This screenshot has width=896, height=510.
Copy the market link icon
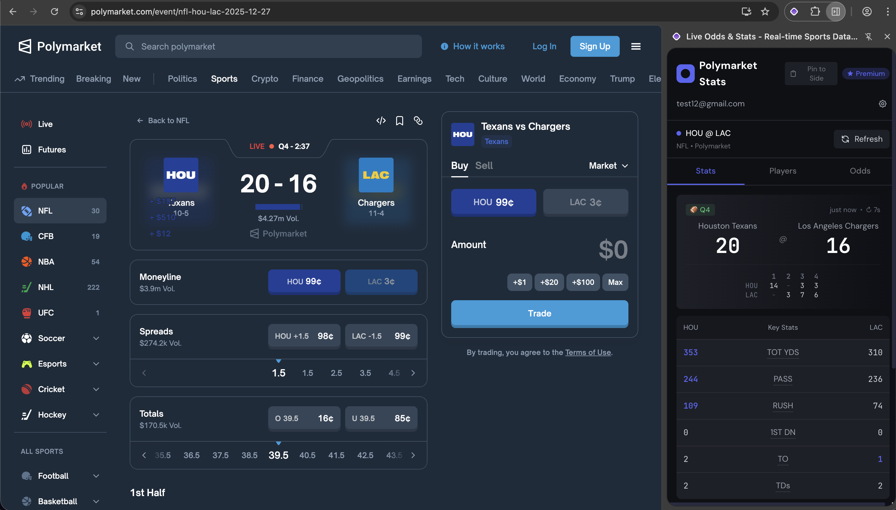click(418, 121)
